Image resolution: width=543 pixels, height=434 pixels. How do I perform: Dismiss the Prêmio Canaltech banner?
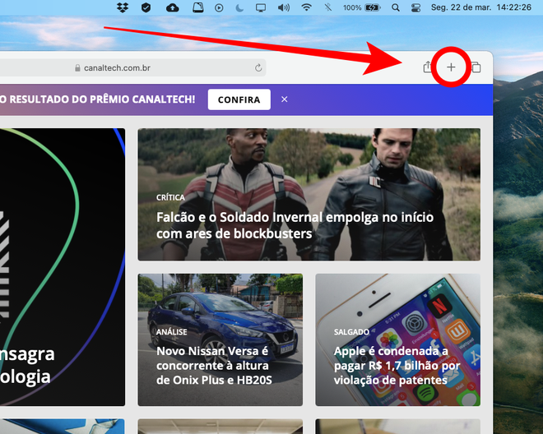click(x=285, y=99)
